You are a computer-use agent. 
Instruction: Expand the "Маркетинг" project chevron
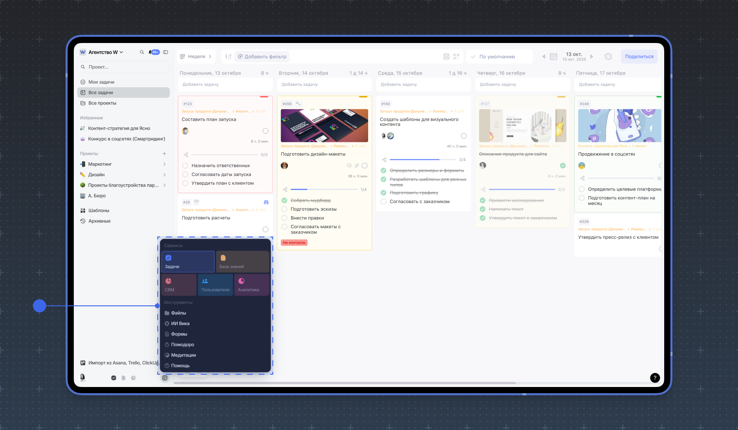coord(164,164)
